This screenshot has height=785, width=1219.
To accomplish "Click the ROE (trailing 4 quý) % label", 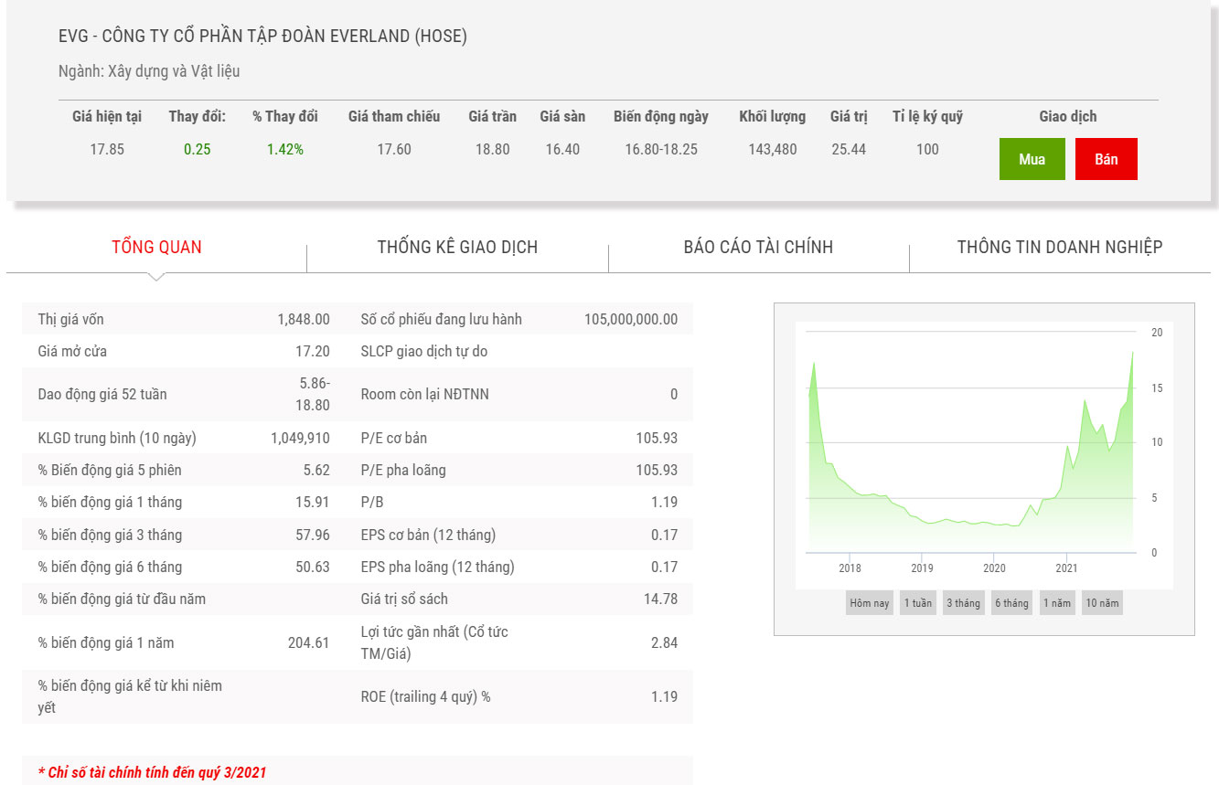I will coord(425,696).
